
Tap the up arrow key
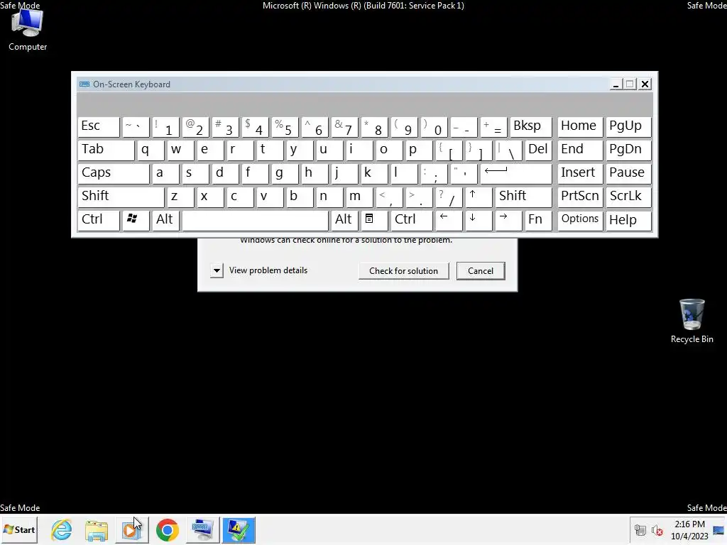click(478, 197)
